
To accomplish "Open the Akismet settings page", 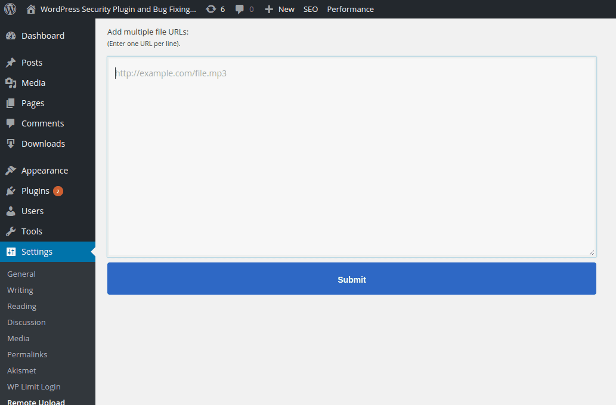I will pyautogui.click(x=21, y=370).
